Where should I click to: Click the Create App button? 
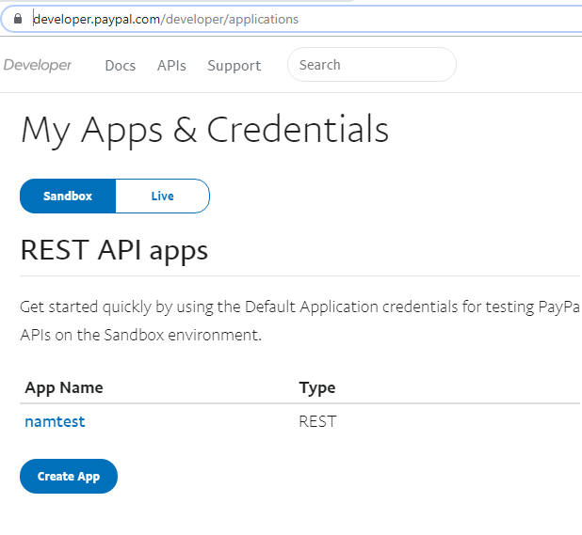(69, 476)
